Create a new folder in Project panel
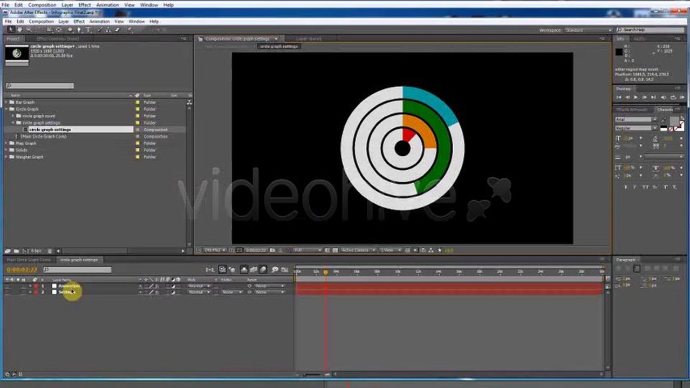690x388 pixels. [16, 251]
